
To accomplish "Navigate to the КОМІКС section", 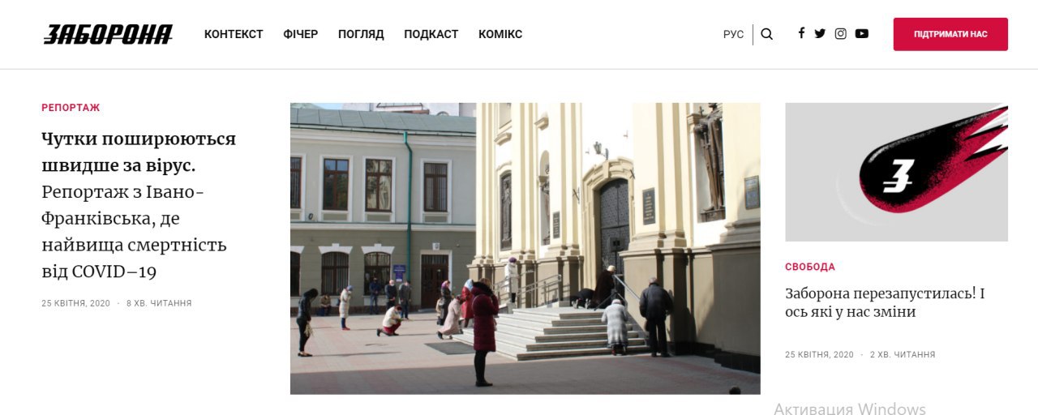I will (500, 34).
